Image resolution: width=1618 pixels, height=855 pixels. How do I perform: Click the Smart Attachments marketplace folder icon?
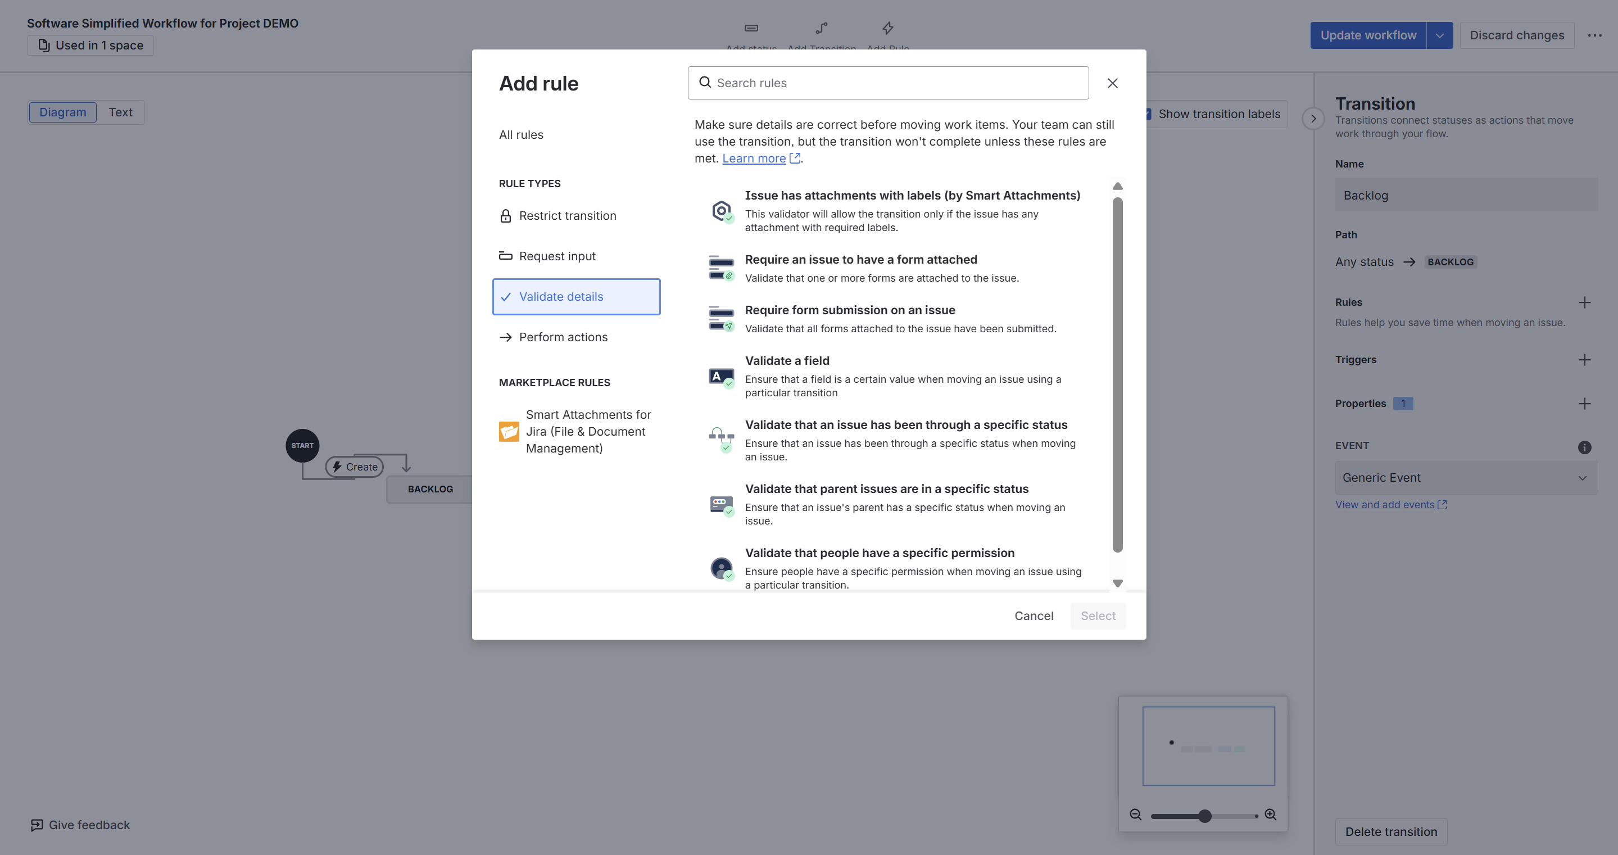click(509, 432)
